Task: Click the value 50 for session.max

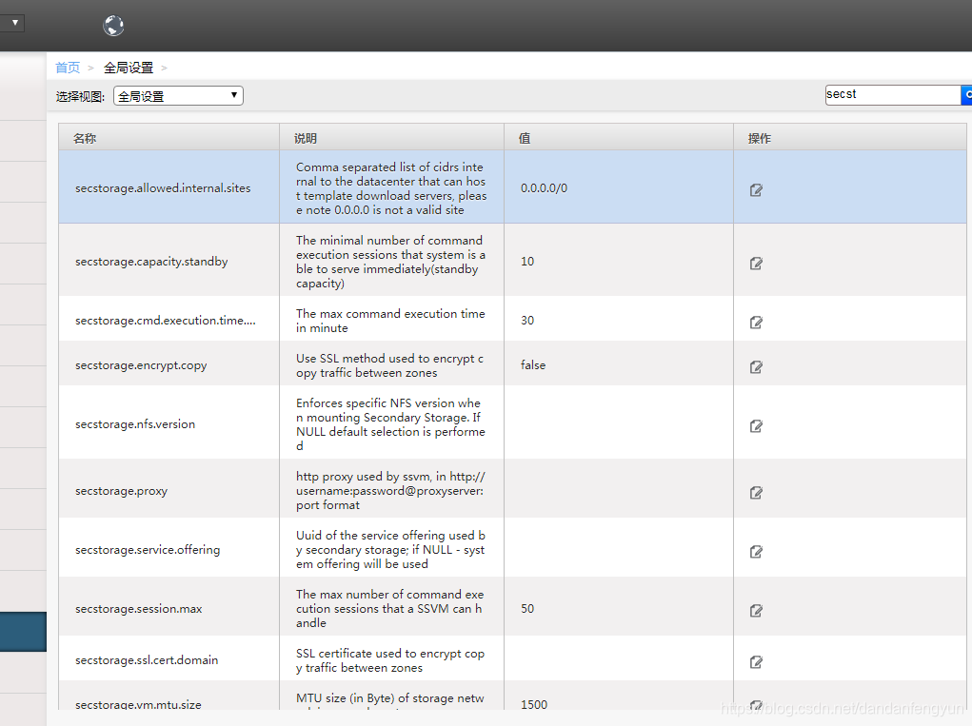Action: click(x=526, y=609)
